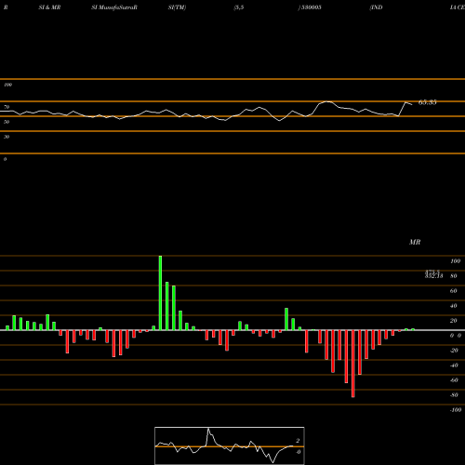Screen dimensions: 465x465
Task: Click the MR axis -40 label
Action: click(454, 365)
